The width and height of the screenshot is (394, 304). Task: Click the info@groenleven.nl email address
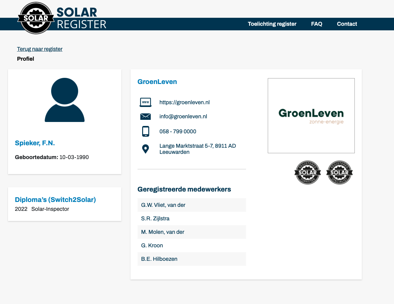pos(183,116)
